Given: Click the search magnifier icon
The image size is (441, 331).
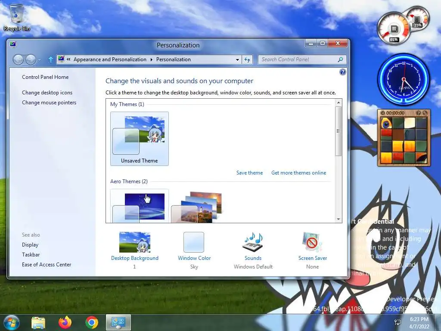Looking at the screenshot, I should pos(341,59).
